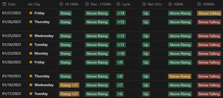Open the Wednesday page for 01/18/2023
The height and width of the screenshot is (98, 223).
[44, 85]
